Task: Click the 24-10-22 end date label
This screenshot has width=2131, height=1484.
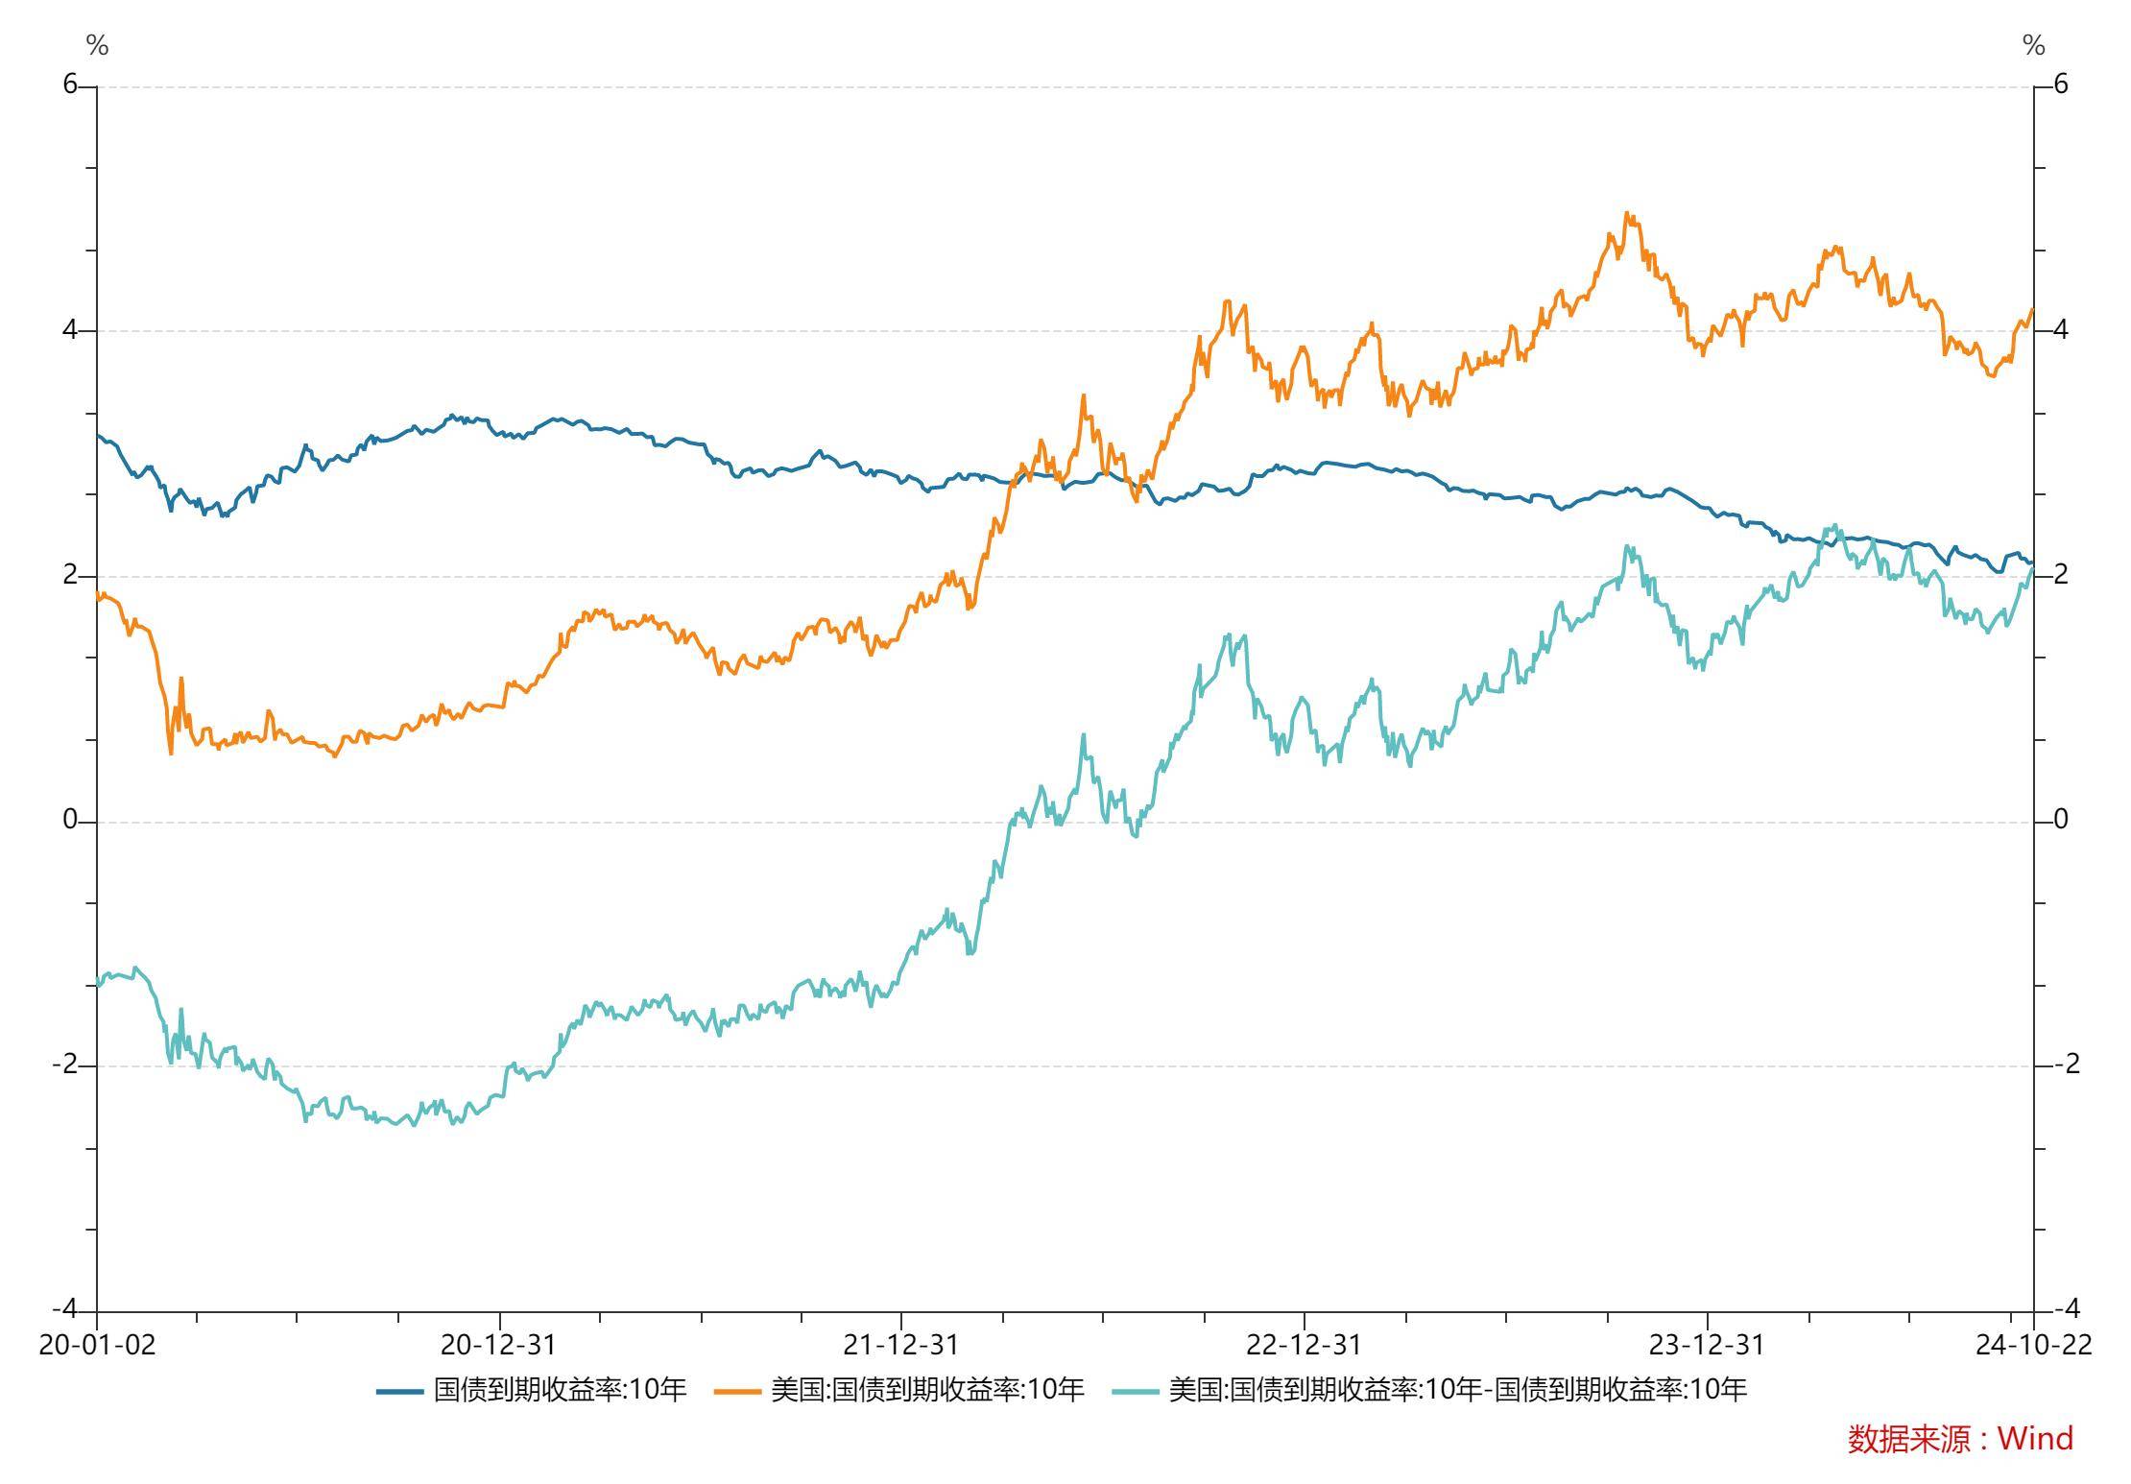Action: tap(2033, 1344)
